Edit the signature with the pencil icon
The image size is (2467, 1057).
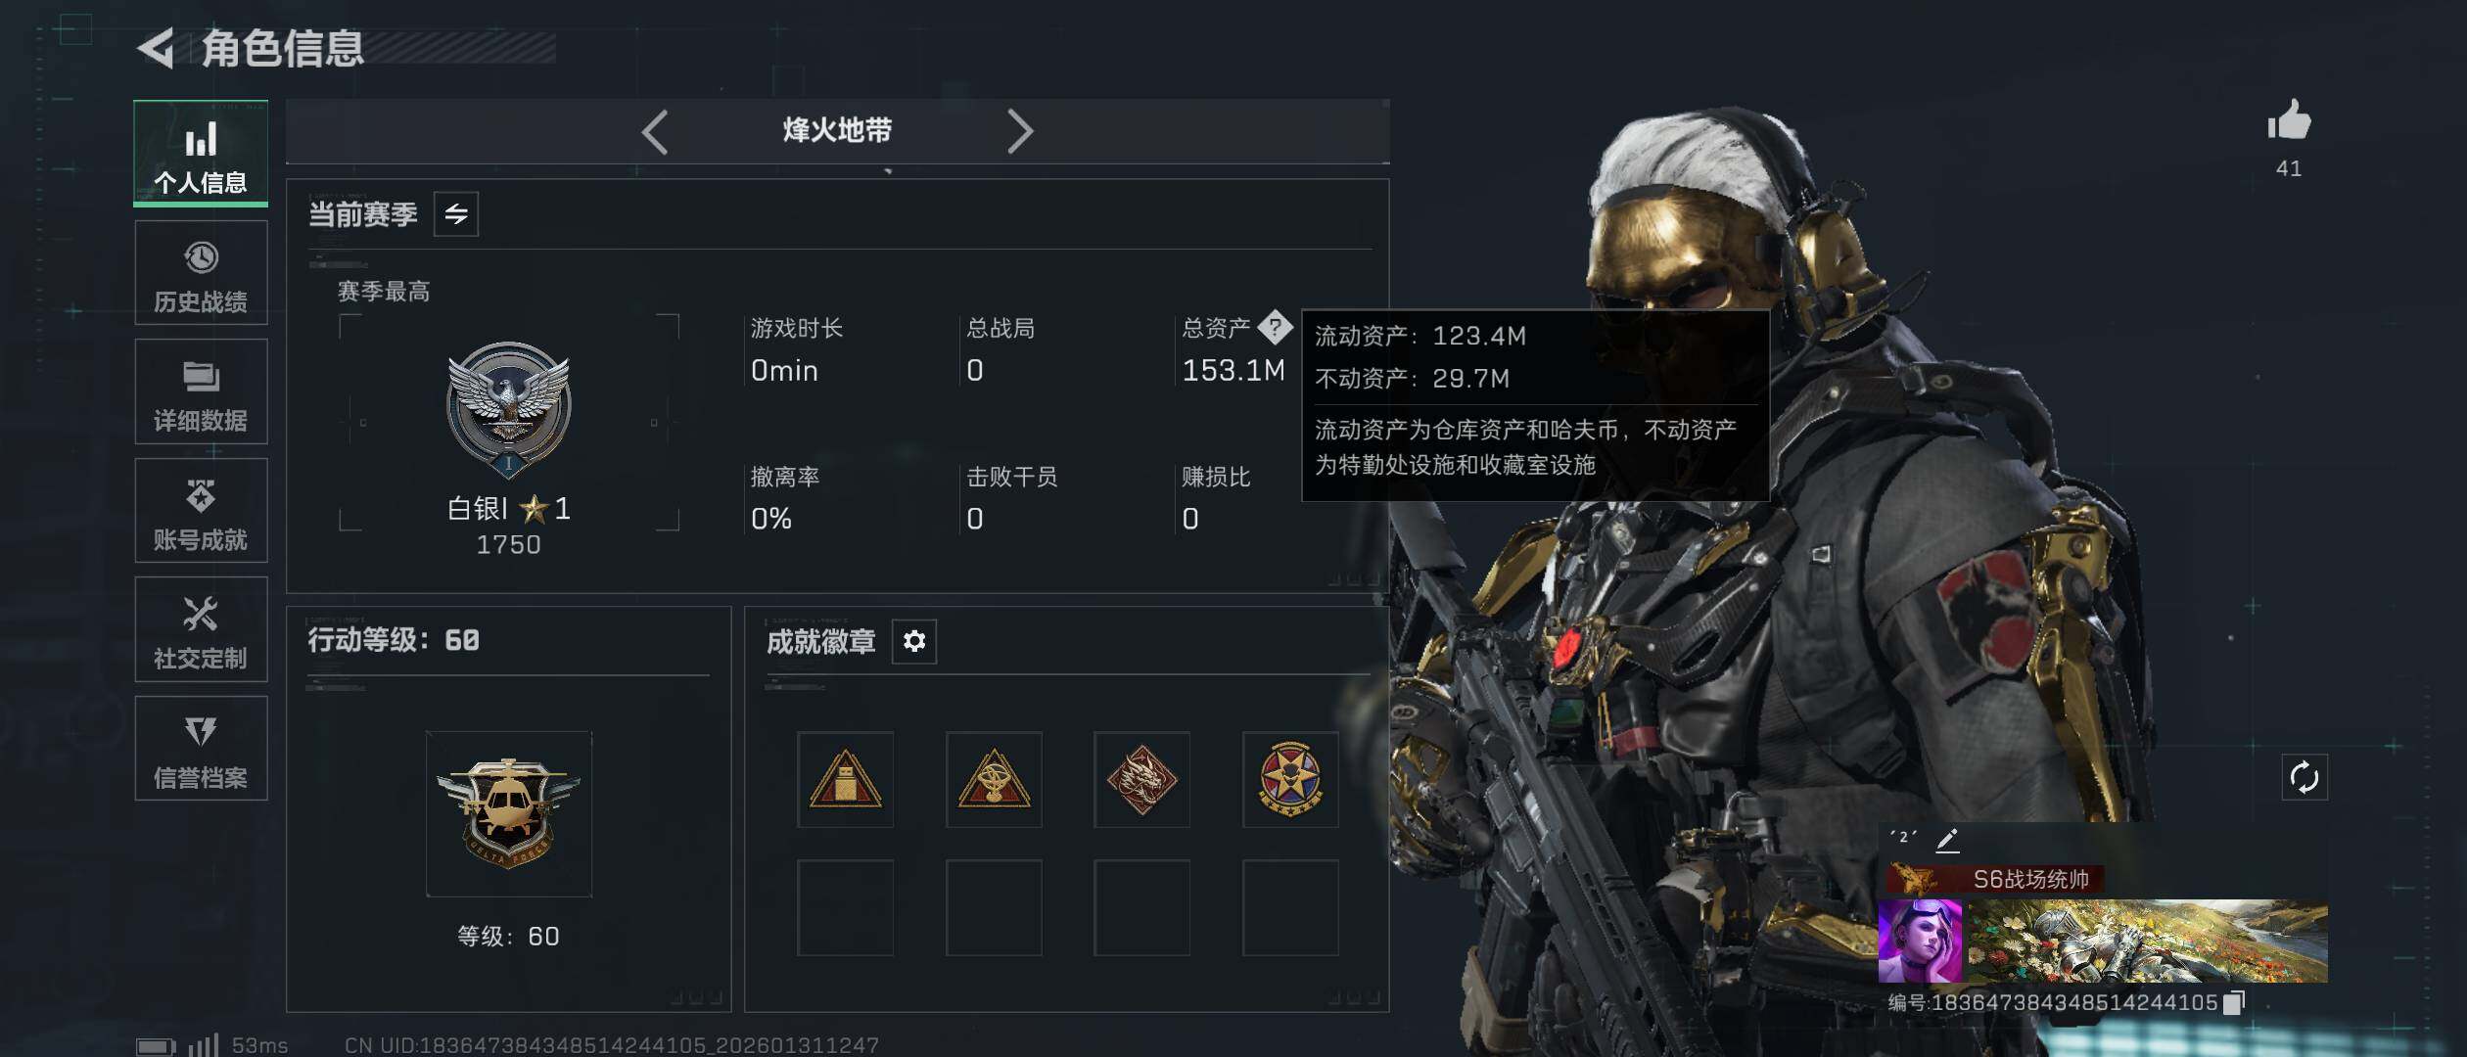(x=1947, y=839)
